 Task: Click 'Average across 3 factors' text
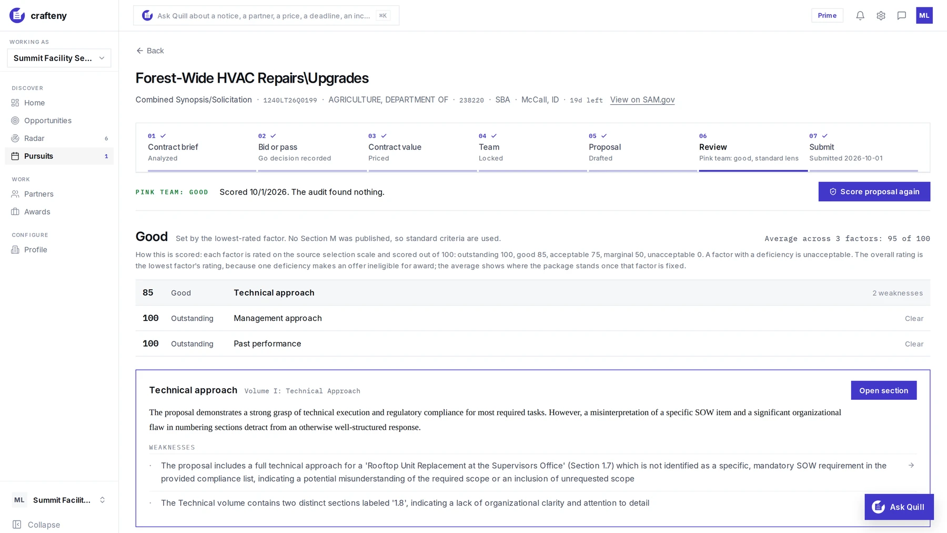click(x=847, y=238)
